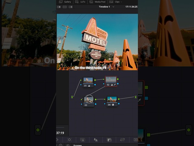This screenshot has width=194, height=146.
Task: Click node graph output connector
Action: 135,97
